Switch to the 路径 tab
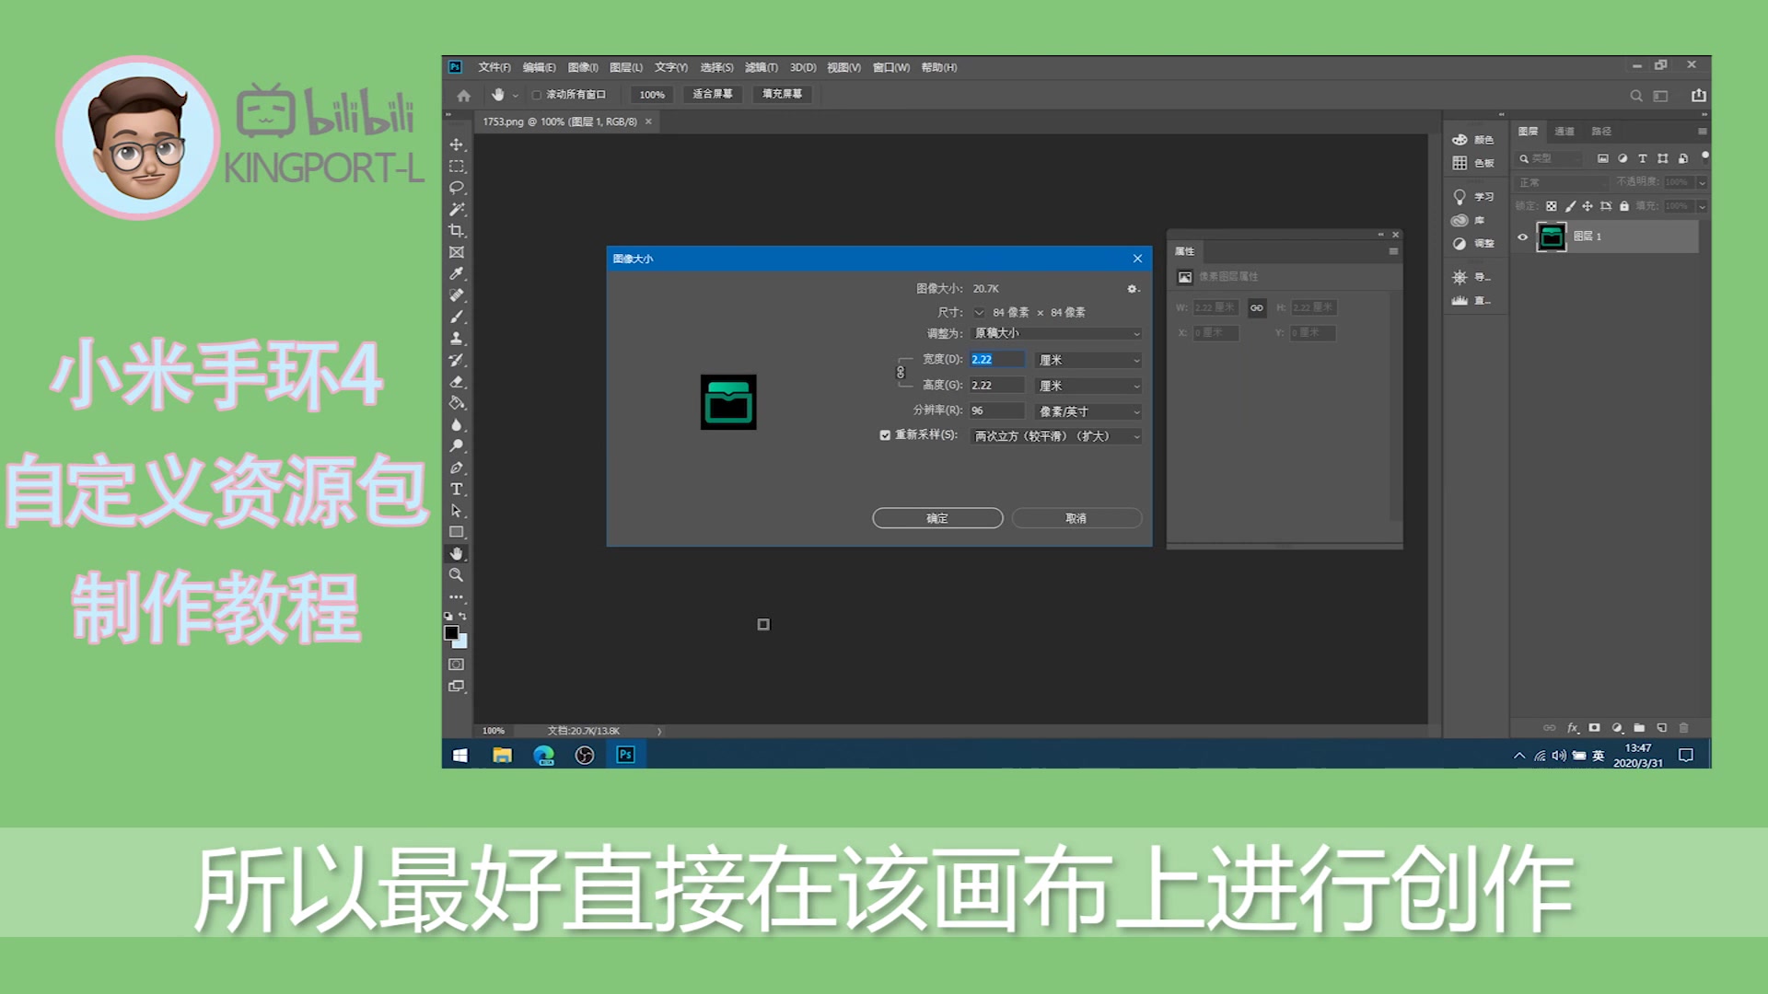1768x994 pixels. (1601, 132)
